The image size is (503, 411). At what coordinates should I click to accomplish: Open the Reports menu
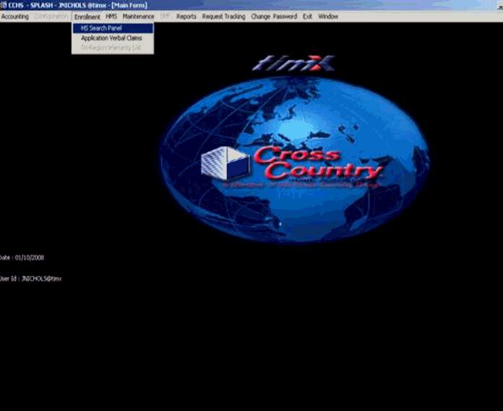click(x=186, y=17)
